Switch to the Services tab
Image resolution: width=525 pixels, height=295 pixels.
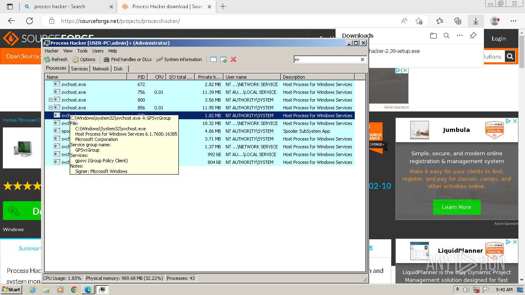tap(80, 69)
